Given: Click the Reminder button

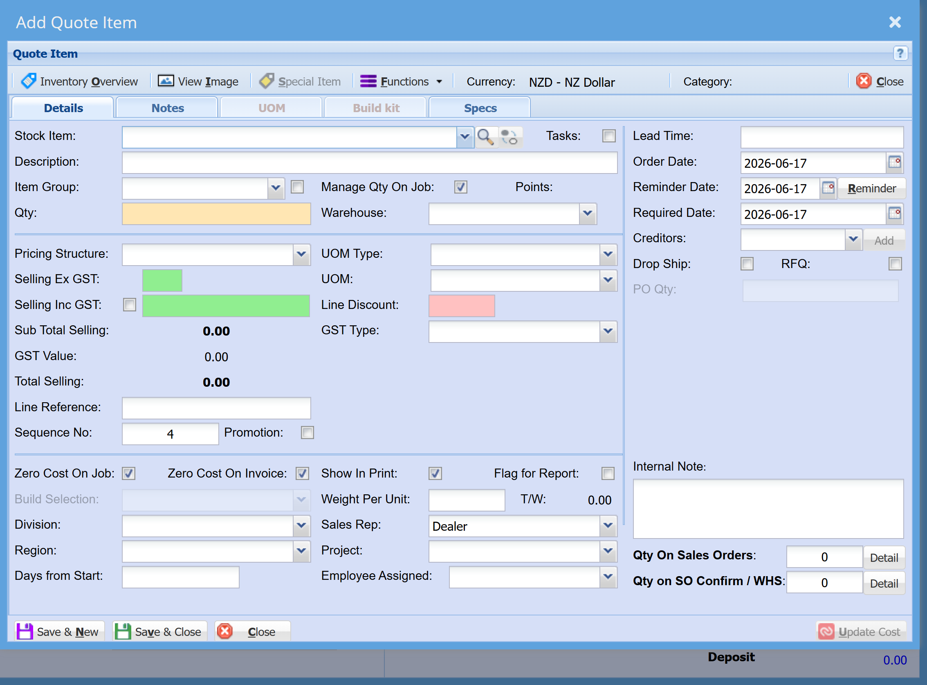Looking at the screenshot, I should point(871,188).
